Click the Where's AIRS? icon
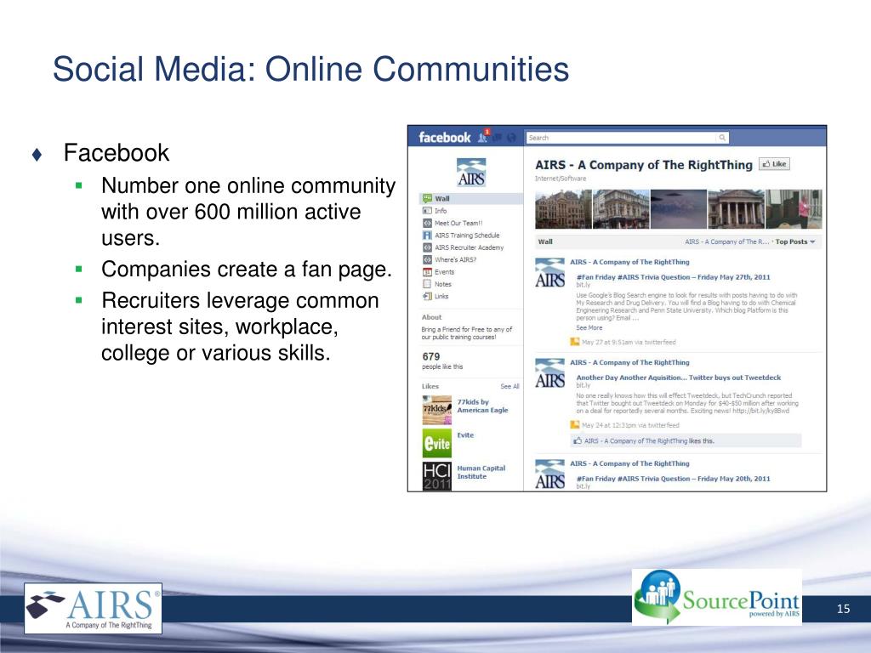Image resolution: width=871 pixels, height=653 pixels. [x=427, y=259]
